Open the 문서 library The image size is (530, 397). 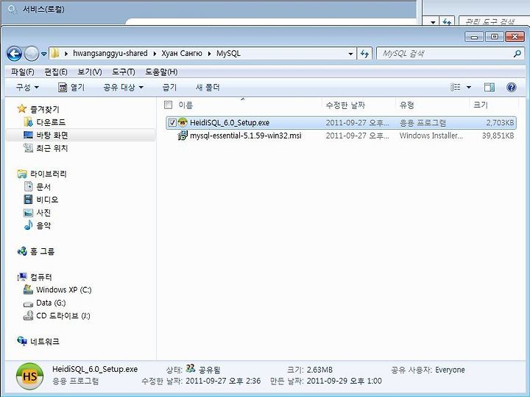pyautogui.click(x=43, y=186)
